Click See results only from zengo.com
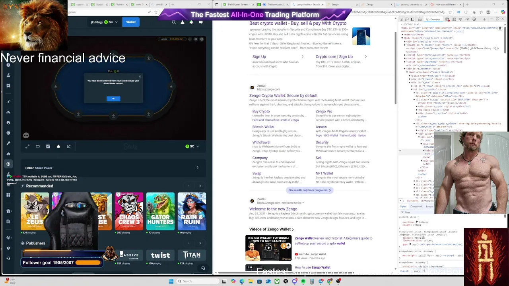 point(310,190)
